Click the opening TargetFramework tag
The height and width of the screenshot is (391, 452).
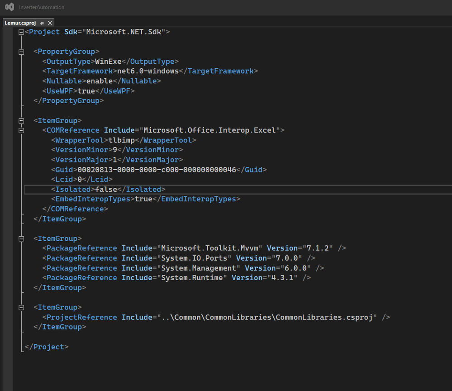80,71
